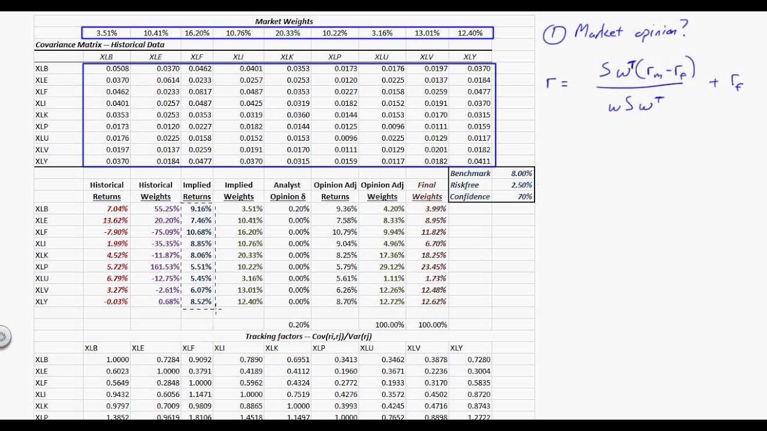Select 3.16% in the top Market Weights row
This screenshot has width=767, height=431.
[x=382, y=33]
